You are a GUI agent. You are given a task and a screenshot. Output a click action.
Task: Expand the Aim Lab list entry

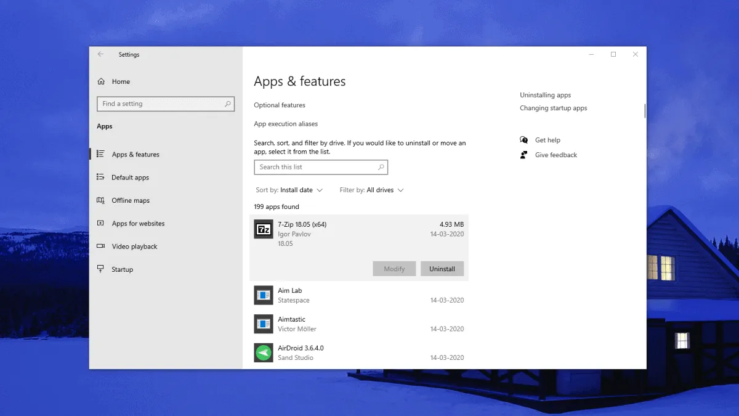pos(357,295)
